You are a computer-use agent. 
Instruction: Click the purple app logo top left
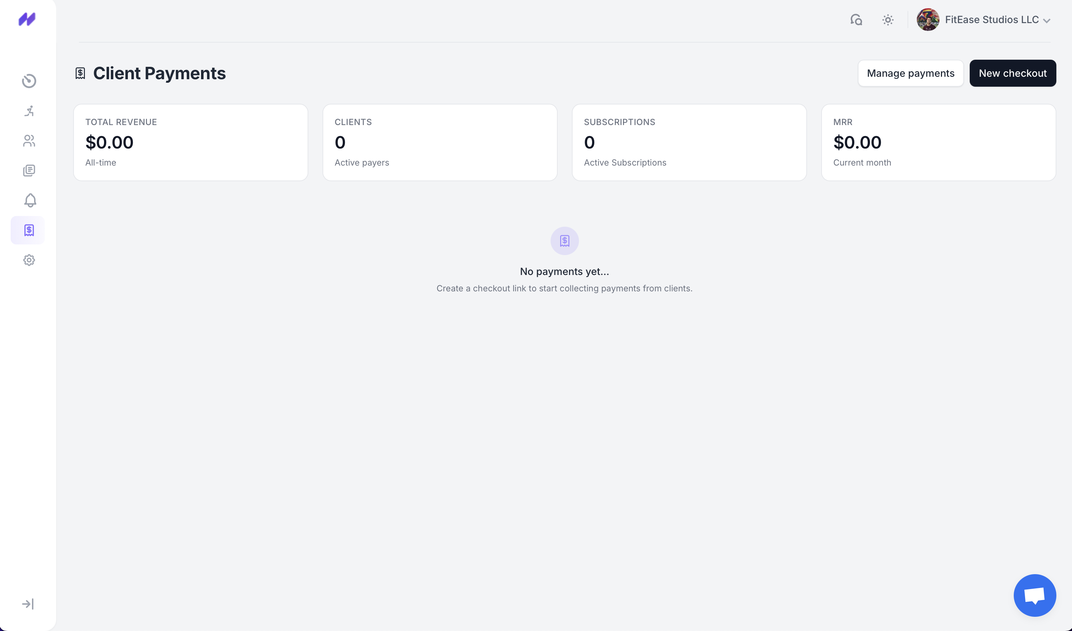click(27, 19)
